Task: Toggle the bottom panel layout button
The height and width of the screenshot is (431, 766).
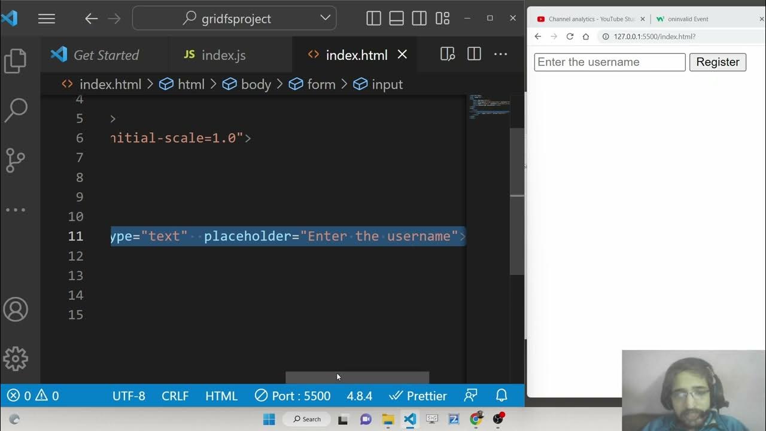Action: point(396,19)
